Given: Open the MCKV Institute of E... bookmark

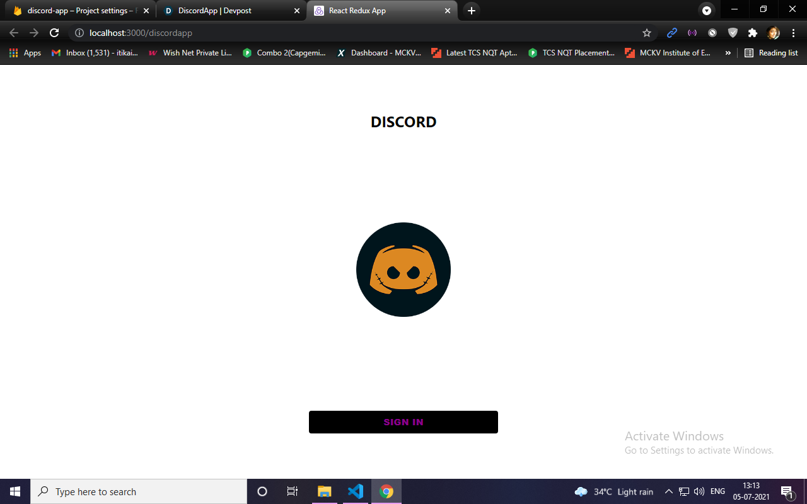Looking at the screenshot, I should coord(668,53).
